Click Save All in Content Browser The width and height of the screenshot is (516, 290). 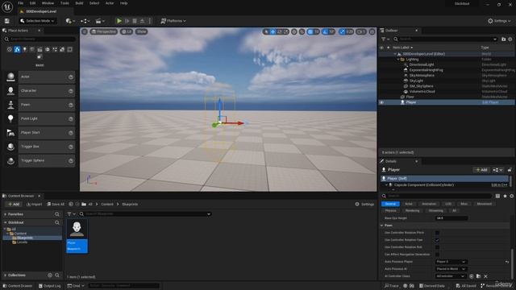point(56,204)
